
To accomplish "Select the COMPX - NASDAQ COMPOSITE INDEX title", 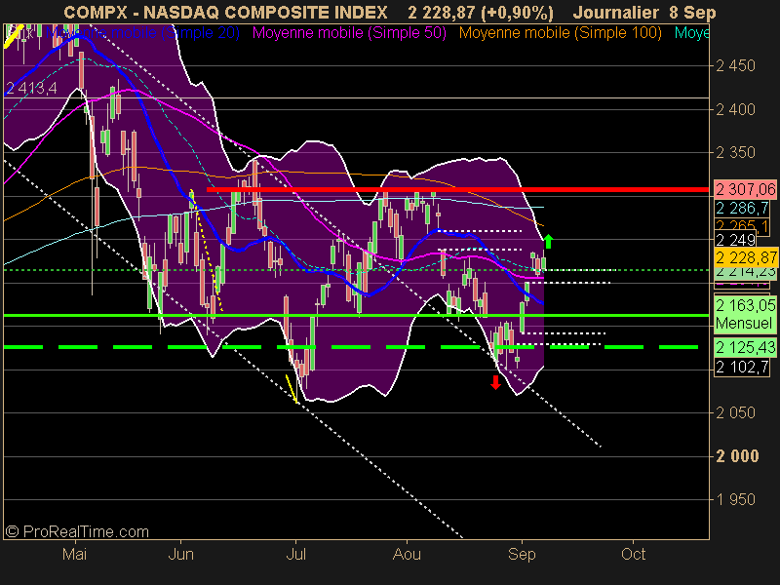I will coord(226,13).
